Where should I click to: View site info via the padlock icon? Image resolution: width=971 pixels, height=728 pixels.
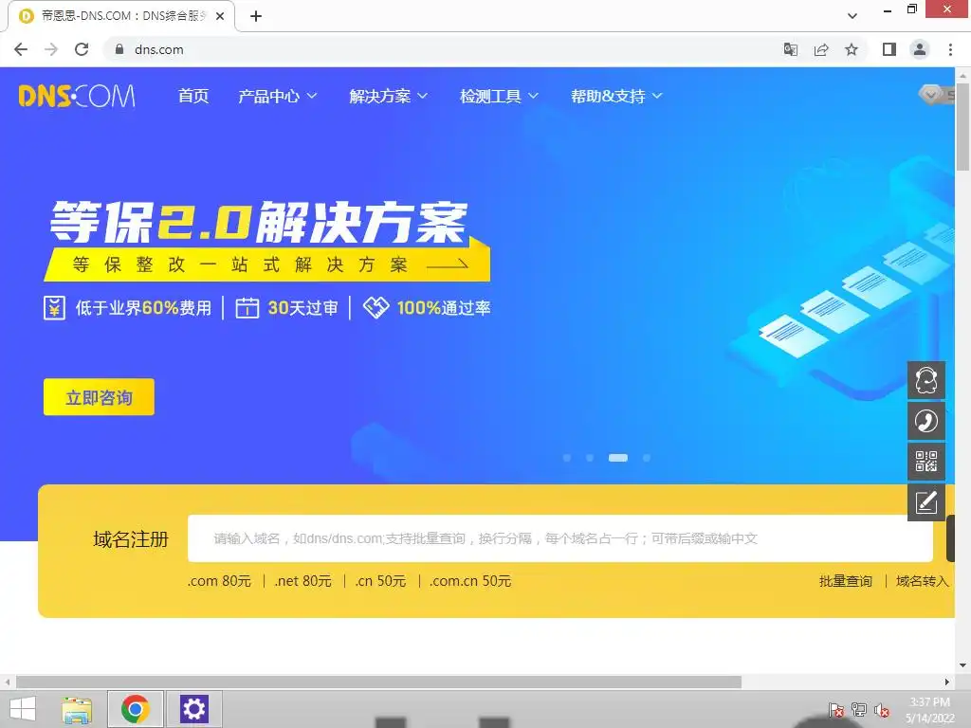click(119, 49)
